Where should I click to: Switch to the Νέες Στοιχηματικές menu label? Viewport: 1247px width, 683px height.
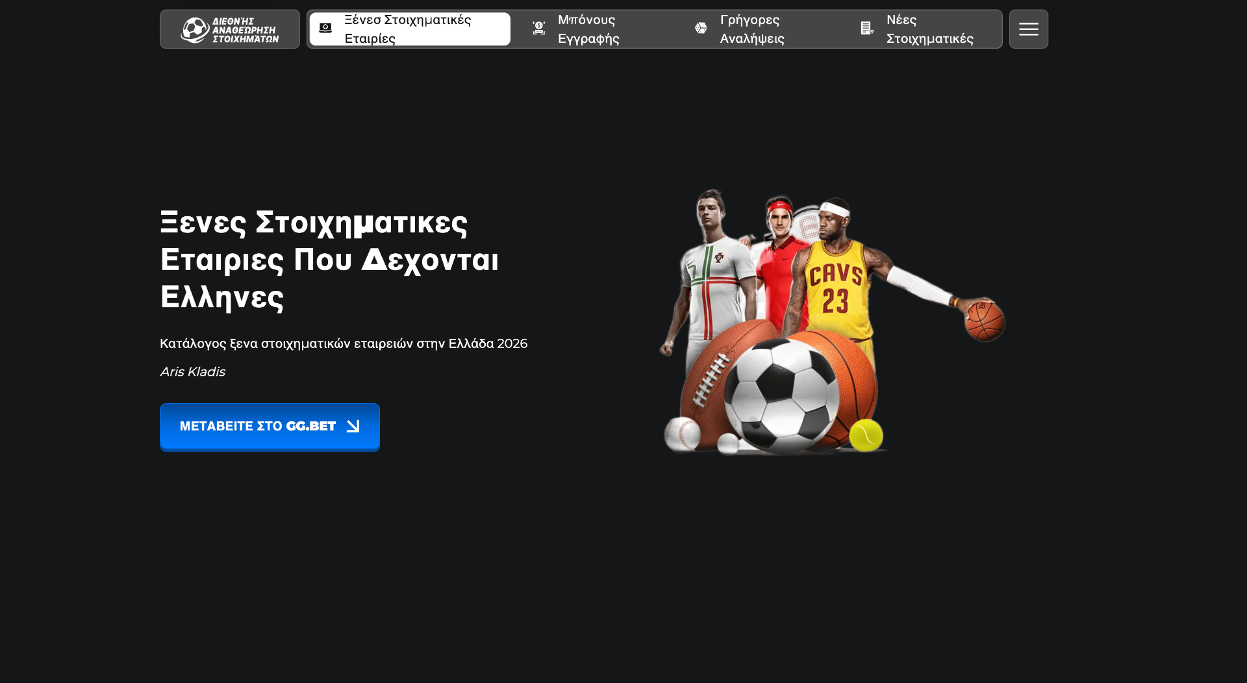tap(929, 29)
